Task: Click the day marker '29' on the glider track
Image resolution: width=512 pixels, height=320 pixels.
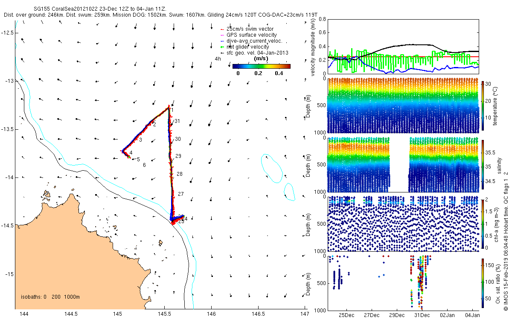Action: point(179,156)
